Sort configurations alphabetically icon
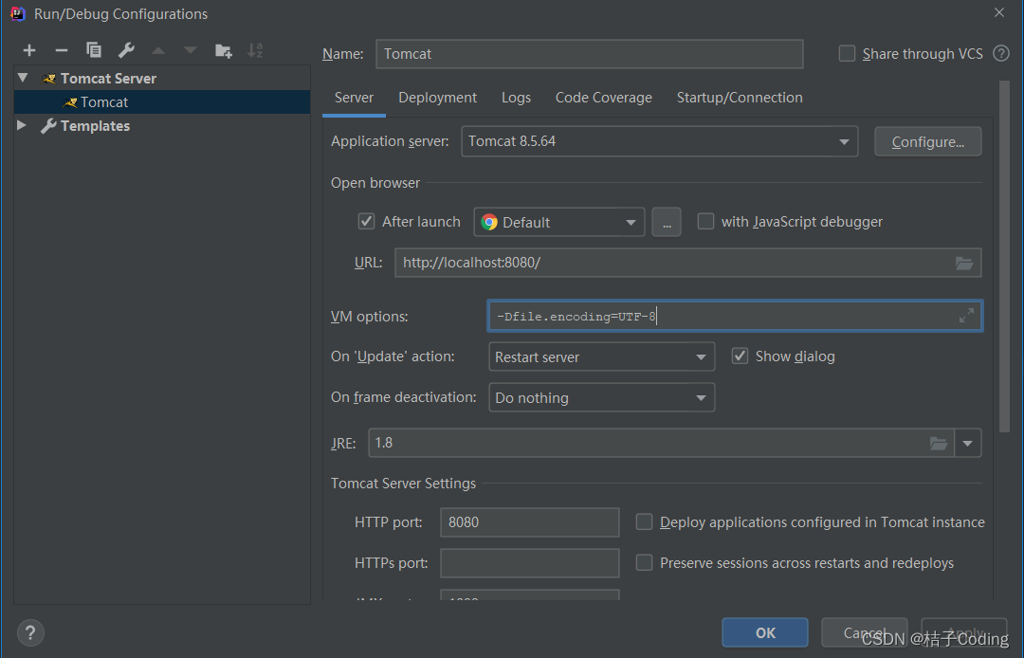This screenshot has width=1024, height=658. click(255, 50)
